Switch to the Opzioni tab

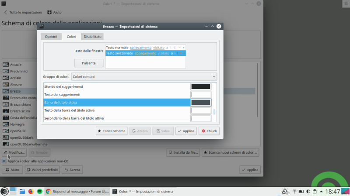[x=51, y=37]
